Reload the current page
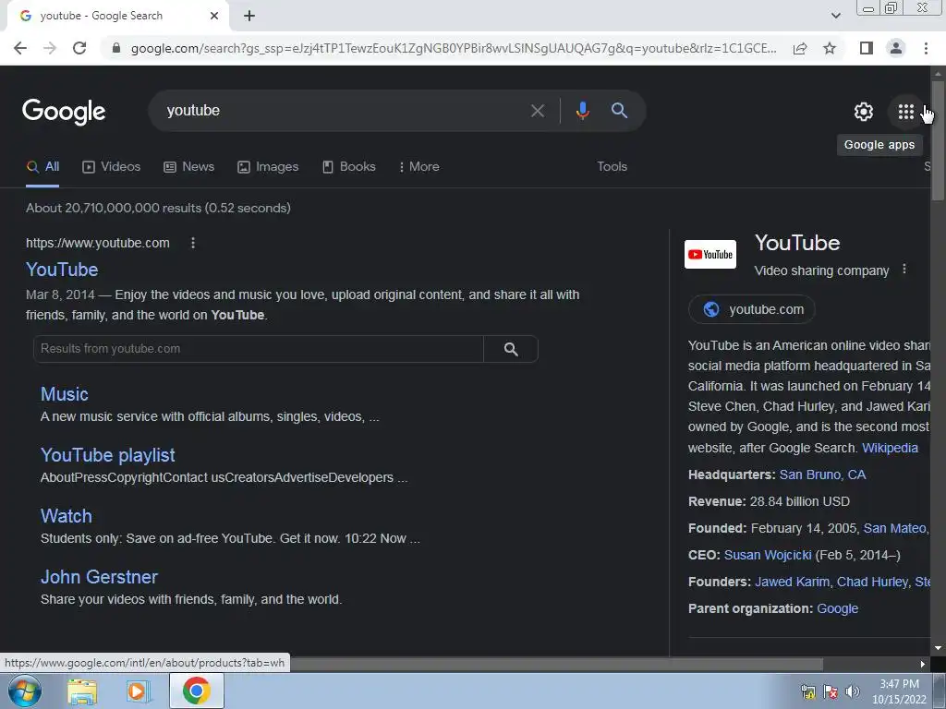 (x=79, y=48)
